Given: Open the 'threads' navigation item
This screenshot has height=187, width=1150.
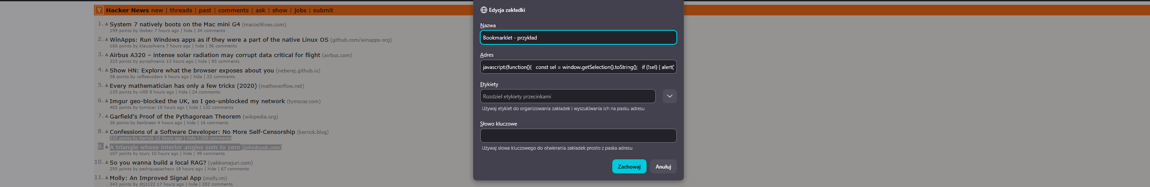Looking at the screenshot, I should tap(181, 10).
